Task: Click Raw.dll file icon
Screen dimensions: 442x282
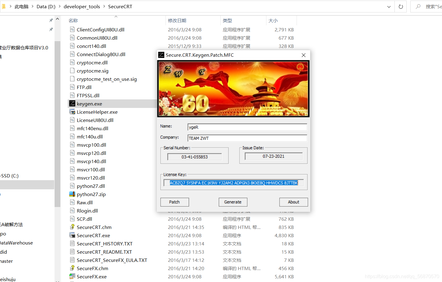Action: 72,202
